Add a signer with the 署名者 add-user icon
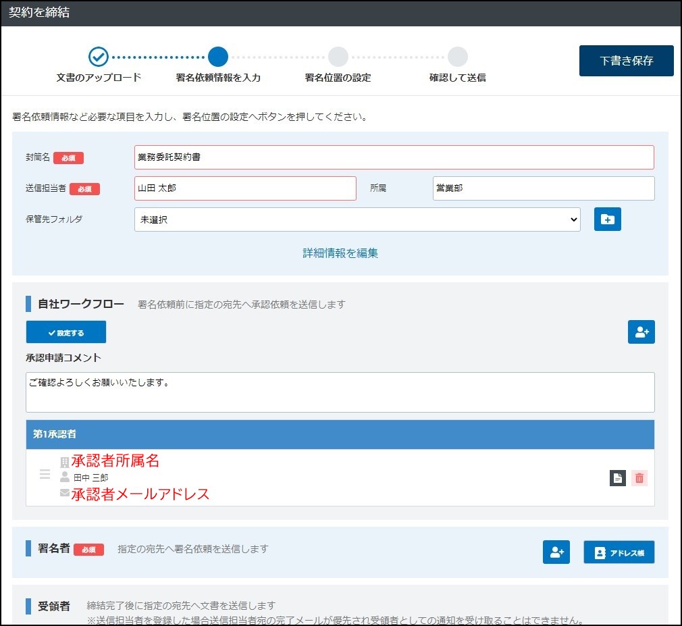 click(556, 552)
